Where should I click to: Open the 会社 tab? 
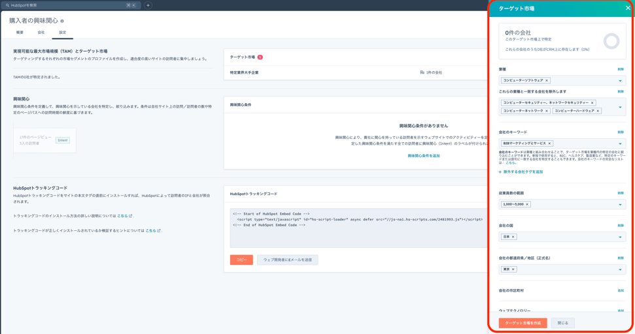41,32
